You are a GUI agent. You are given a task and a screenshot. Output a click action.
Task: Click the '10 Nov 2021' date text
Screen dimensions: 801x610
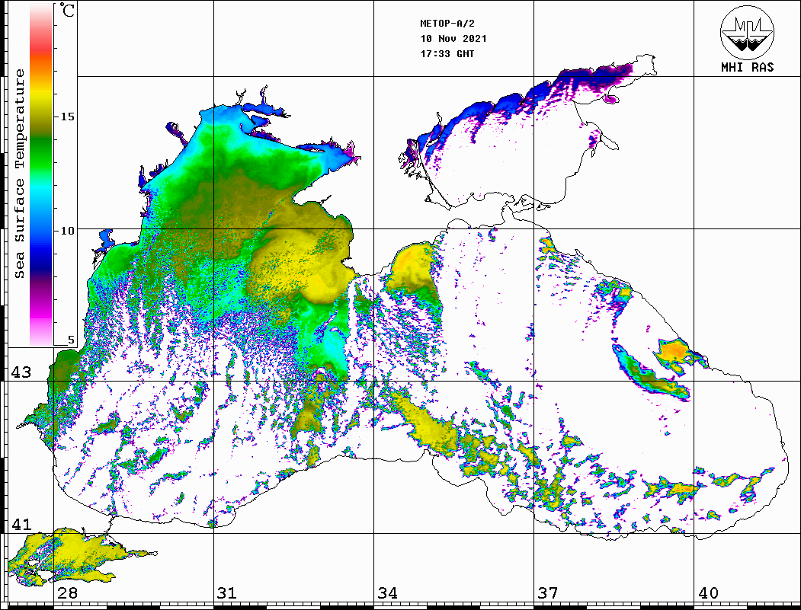coord(453,39)
